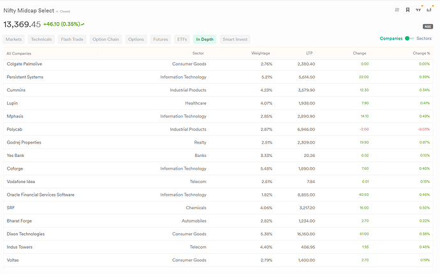Open Bharat Forge company row
Image resolution: width=440 pixels, height=274 pixels.
(218, 221)
